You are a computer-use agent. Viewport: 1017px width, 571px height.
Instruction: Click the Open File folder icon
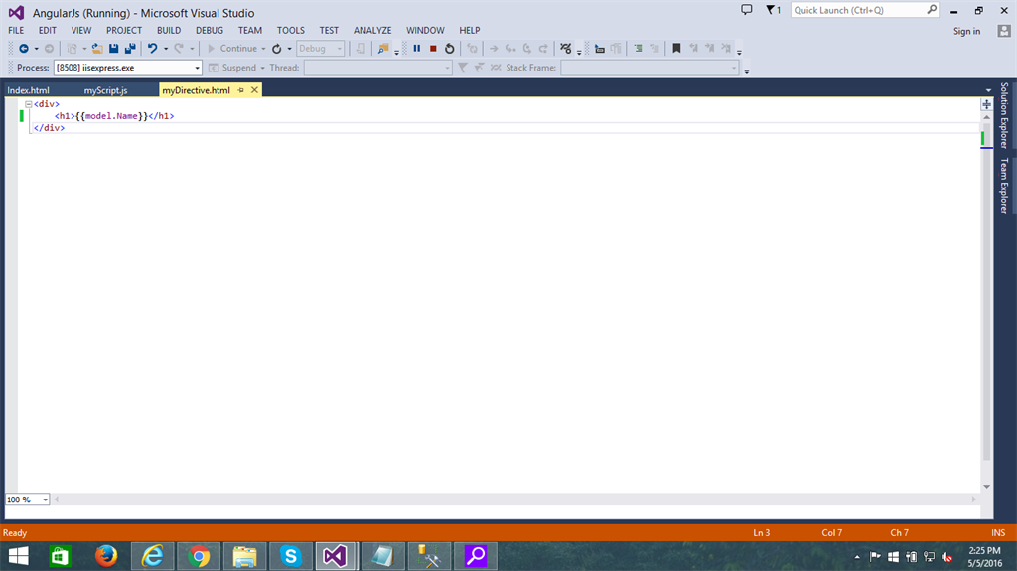point(97,49)
